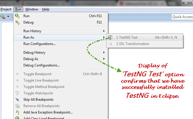193x119 pixels.
Task: Open Run History entry
Action: tap(61, 31)
